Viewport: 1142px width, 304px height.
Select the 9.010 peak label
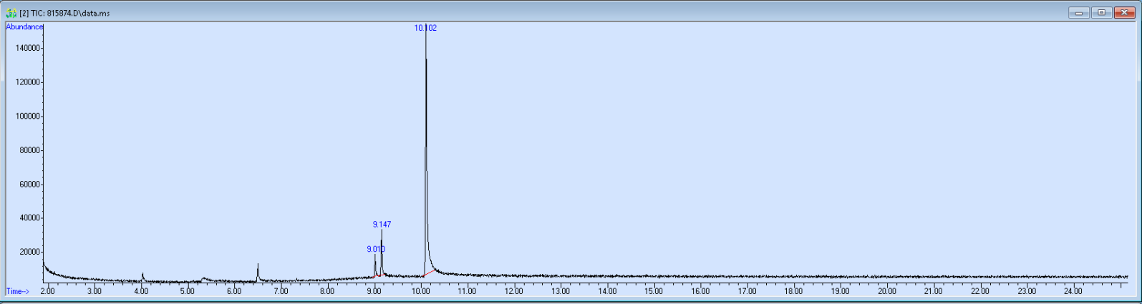(x=376, y=249)
